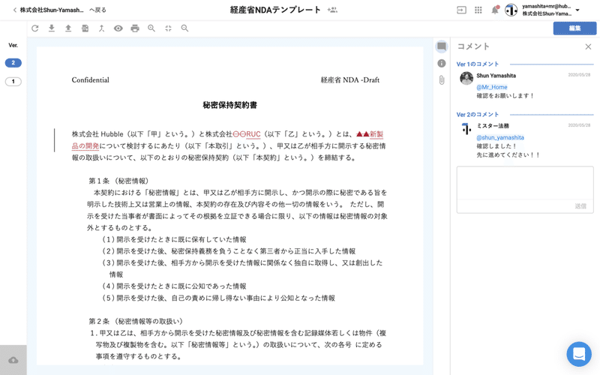Viewport: 600px width, 375px height.
Task: Open the document info icon
Action: pyautogui.click(x=442, y=64)
